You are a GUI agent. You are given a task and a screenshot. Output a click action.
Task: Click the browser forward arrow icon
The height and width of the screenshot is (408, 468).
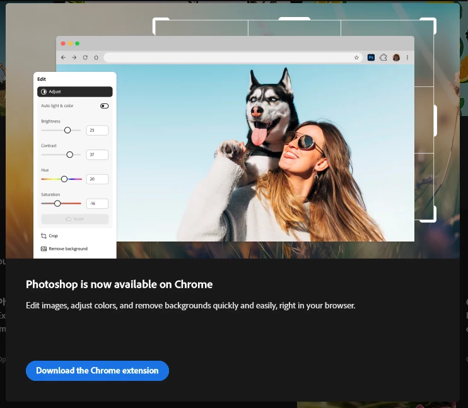pos(74,57)
